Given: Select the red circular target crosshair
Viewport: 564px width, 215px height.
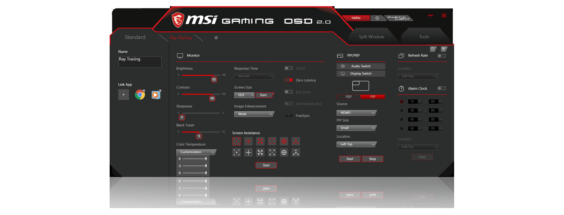Looking at the screenshot, I should 284,141.
